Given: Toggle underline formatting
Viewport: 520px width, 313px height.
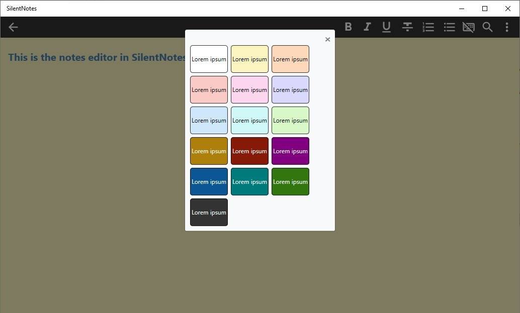Looking at the screenshot, I should (x=386, y=27).
